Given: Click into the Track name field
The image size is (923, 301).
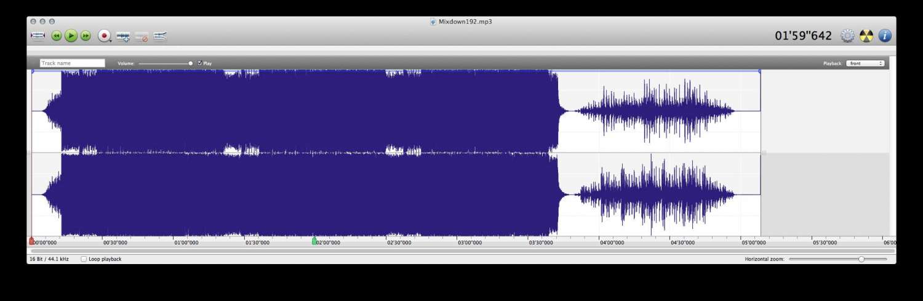Looking at the screenshot, I should [x=73, y=63].
